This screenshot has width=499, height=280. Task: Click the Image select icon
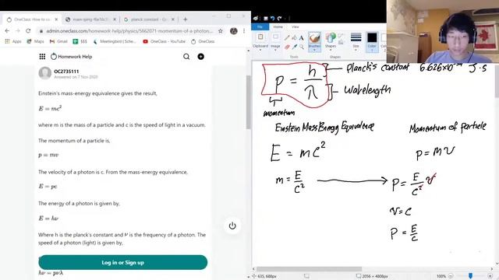(275, 37)
